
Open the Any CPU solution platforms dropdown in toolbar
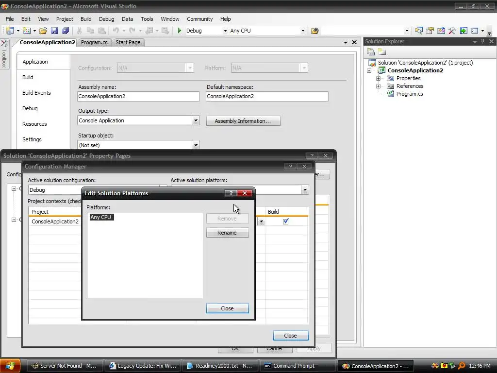click(303, 31)
